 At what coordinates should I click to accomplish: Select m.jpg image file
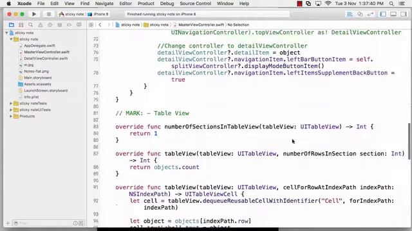(x=28, y=65)
